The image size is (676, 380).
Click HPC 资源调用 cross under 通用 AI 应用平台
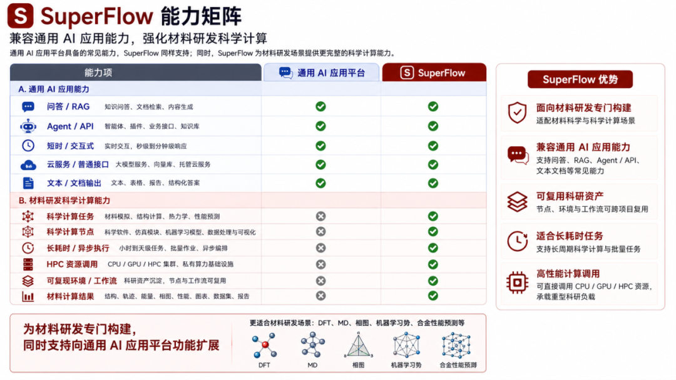click(320, 264)
